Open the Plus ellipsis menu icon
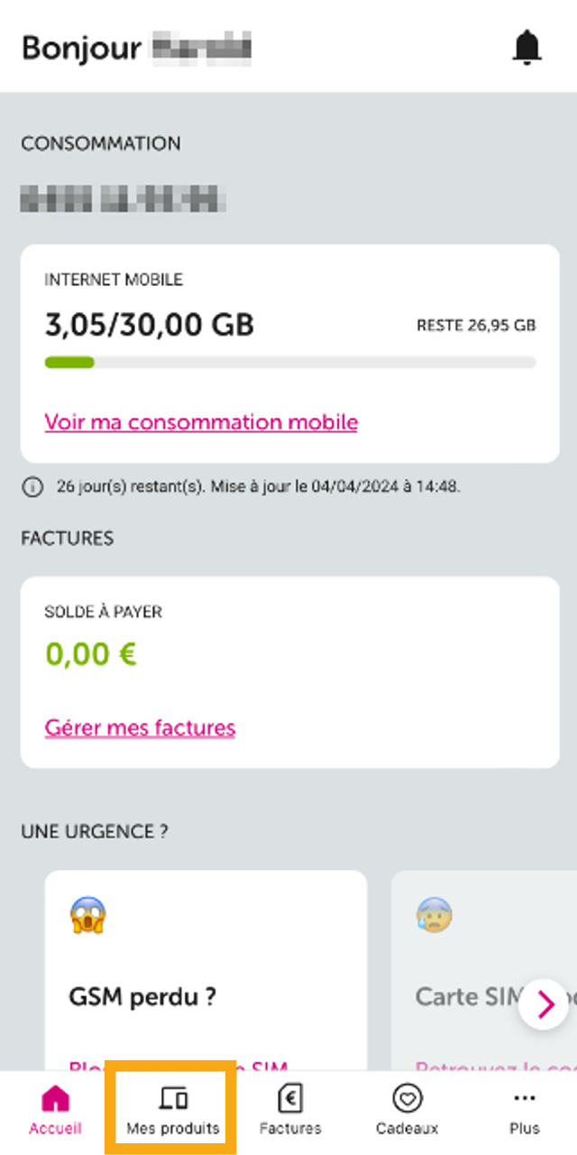 tap(524, 1094)
